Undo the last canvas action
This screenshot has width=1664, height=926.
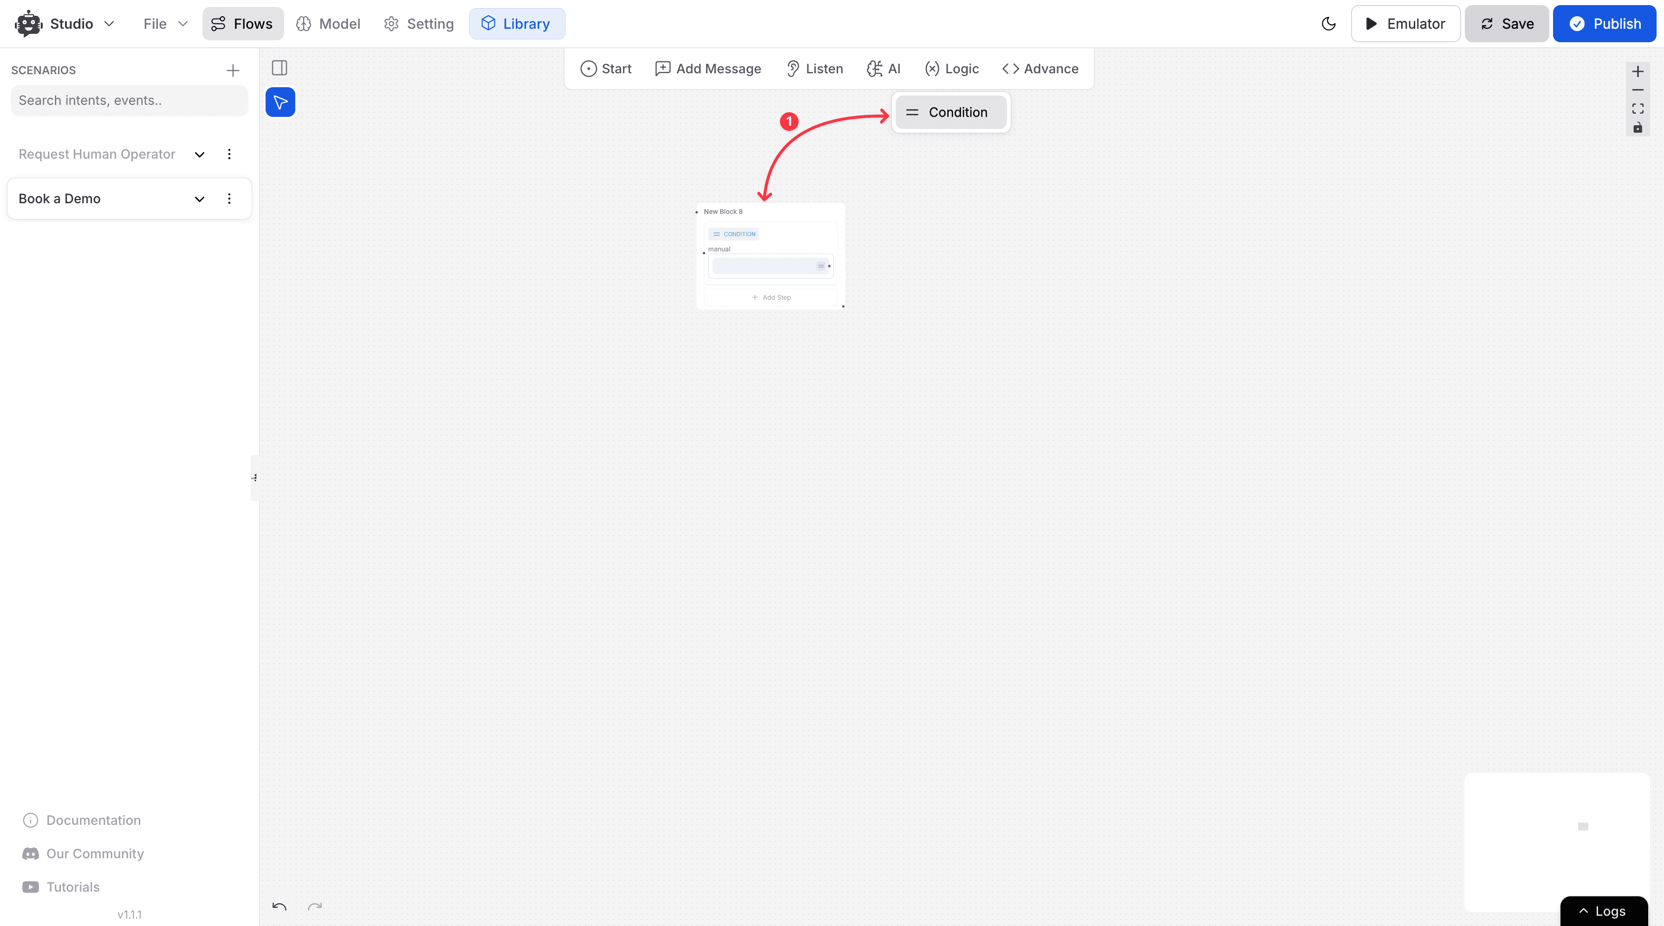[279, 907]
